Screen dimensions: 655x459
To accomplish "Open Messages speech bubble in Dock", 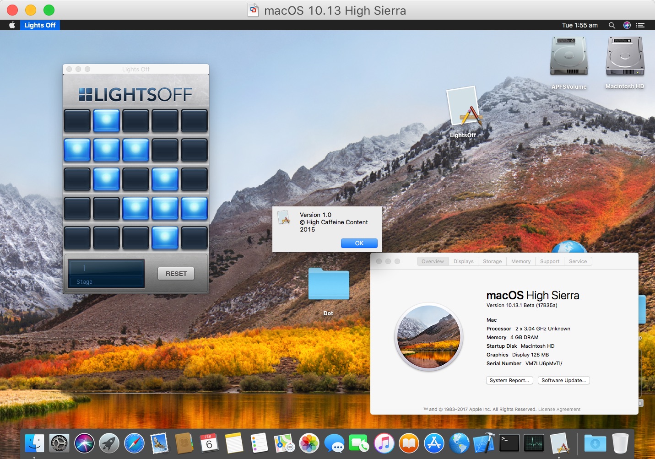I will (x=334, y=443).
